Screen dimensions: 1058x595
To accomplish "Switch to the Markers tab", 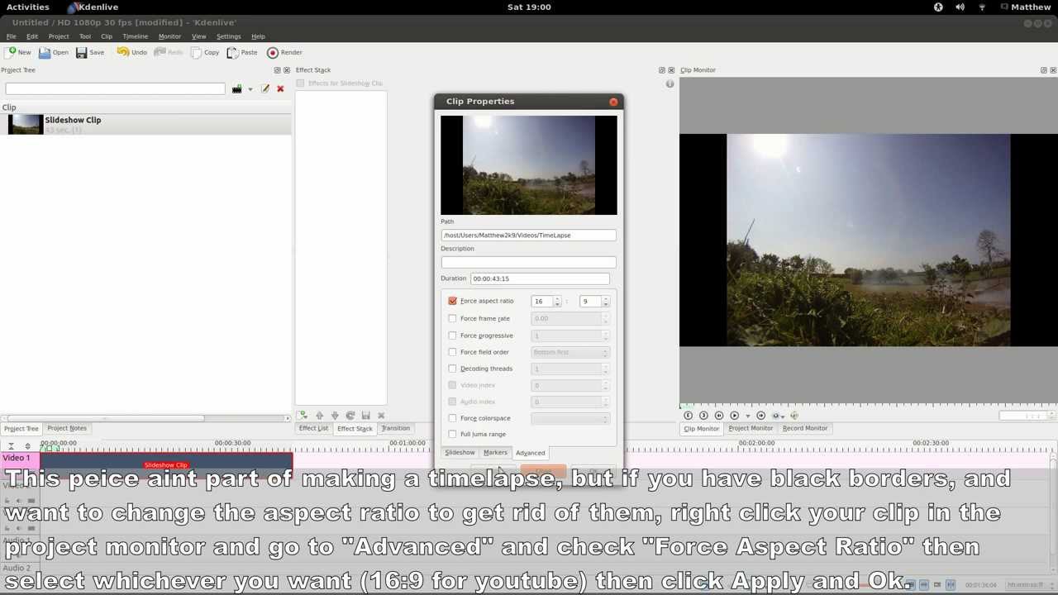I will click(x=495, y=453).
